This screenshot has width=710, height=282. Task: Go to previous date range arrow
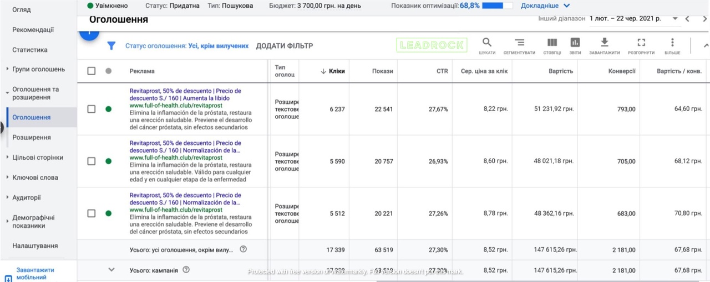click(x=687, y=19)
